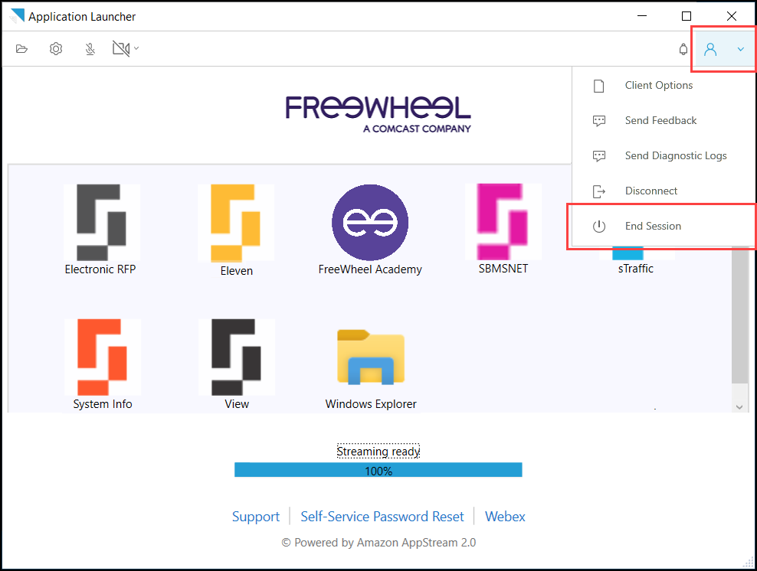
Task: Enable the webcam
Action: coord(120,48)
